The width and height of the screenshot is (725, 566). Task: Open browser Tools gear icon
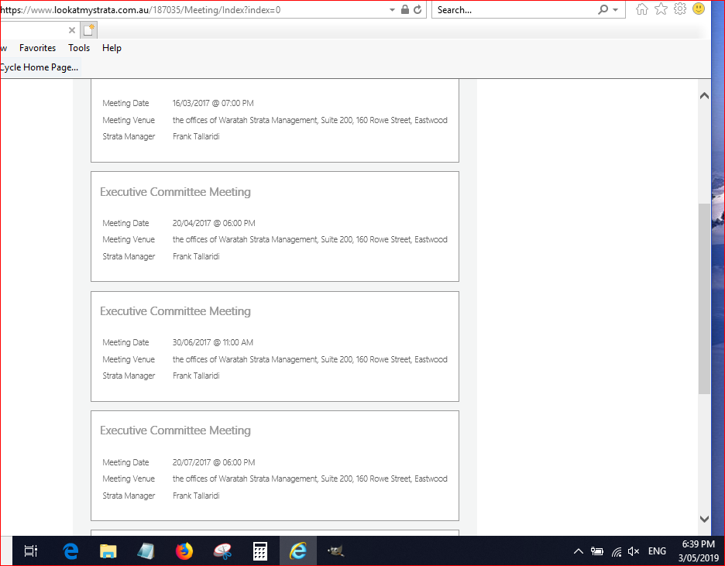click(x=680, y=9)
